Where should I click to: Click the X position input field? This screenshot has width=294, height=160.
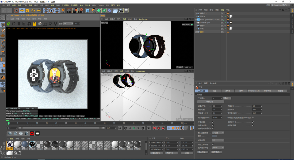tap(157, 142)
